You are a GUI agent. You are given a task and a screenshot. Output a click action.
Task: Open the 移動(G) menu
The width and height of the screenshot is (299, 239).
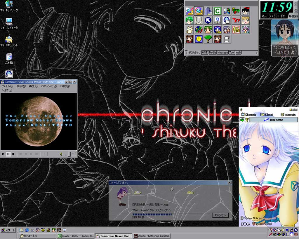pyautogui.click(x=65, y=86)
